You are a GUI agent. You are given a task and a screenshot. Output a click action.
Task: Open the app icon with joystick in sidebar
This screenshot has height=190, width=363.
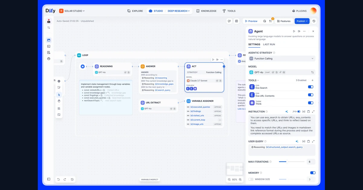[x=49, y=21]
